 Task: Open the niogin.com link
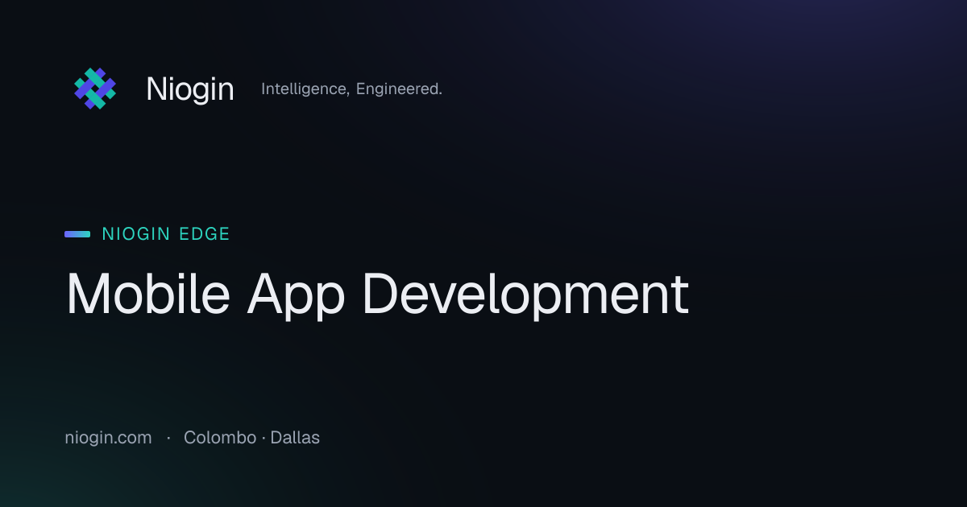pos(108,438)
